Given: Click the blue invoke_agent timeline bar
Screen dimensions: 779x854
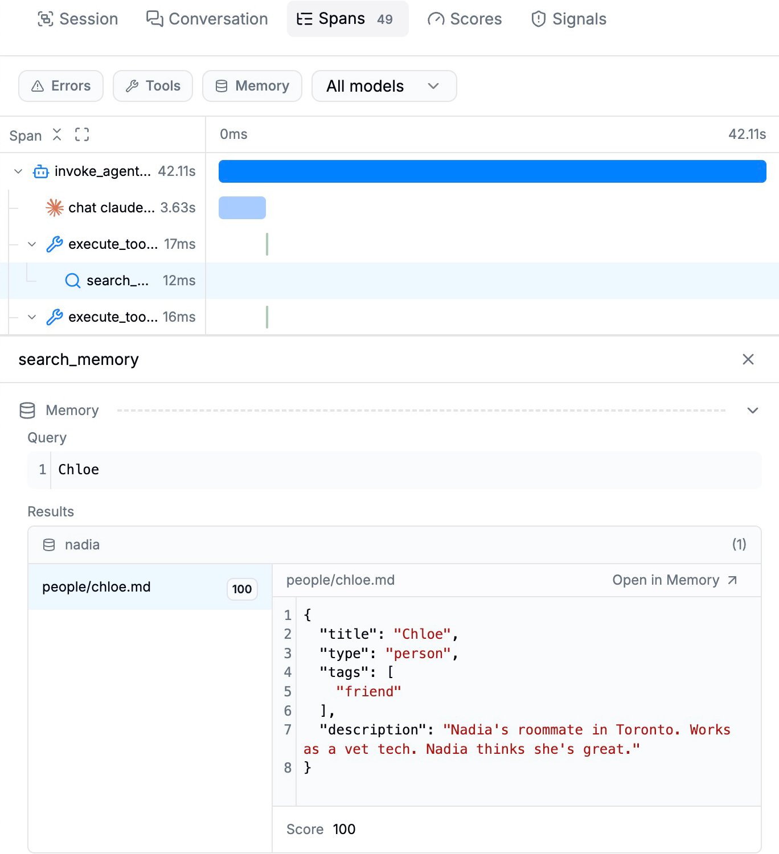Looking at the screenshot, I should click(x=493, y=171).
